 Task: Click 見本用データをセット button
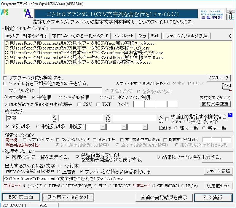(x=68, y=197)
